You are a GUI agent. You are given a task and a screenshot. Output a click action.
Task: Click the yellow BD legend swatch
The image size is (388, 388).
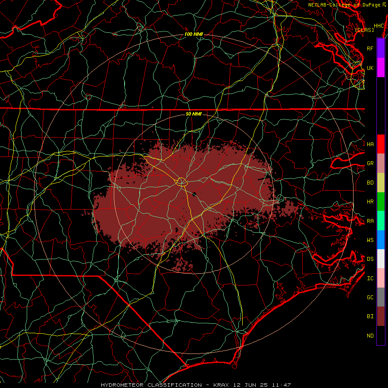click(x=381, y=183)
